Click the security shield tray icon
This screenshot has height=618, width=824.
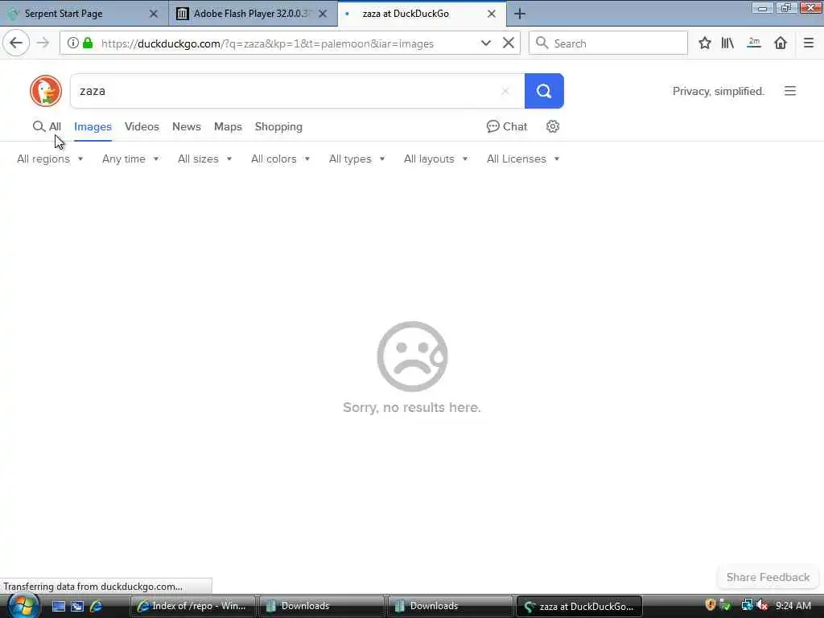pos(710,605)
